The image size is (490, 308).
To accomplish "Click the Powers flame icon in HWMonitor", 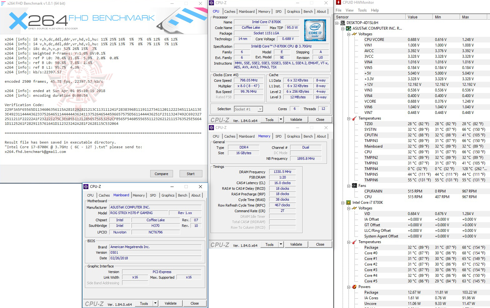I will click(x=354, y=287).
